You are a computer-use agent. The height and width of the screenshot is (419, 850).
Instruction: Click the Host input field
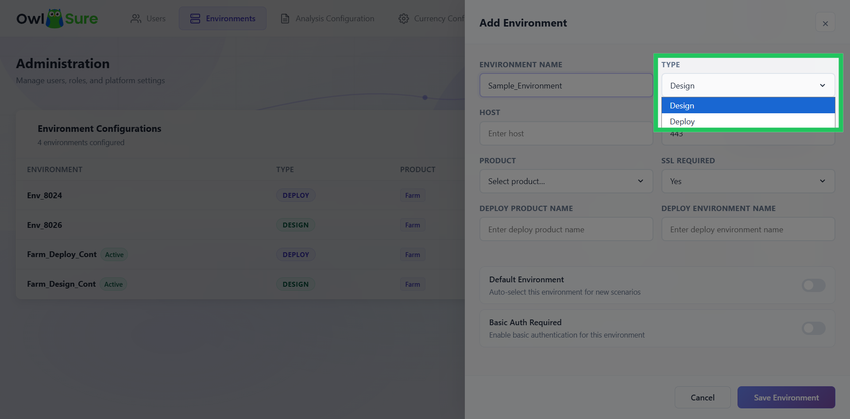pos(566,133)
